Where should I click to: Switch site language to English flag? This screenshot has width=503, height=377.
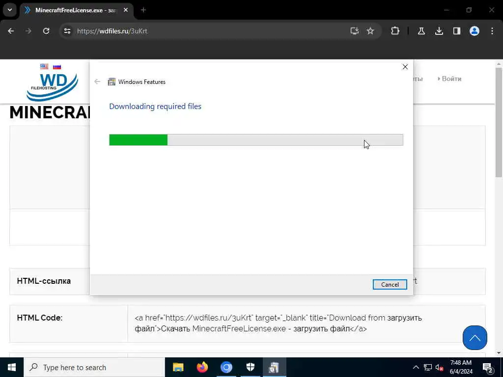(44, 67)
